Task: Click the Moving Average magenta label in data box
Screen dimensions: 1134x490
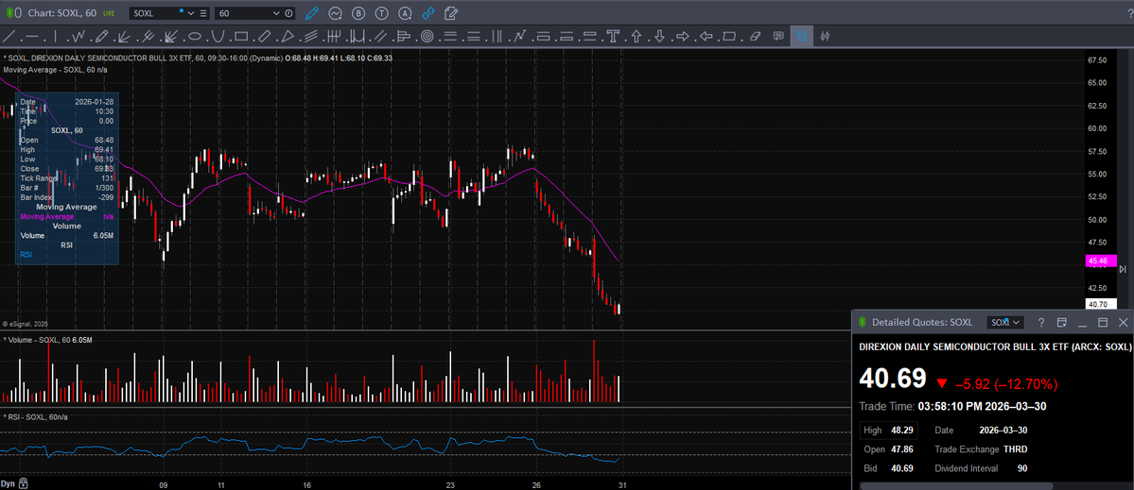Action: 47,216
